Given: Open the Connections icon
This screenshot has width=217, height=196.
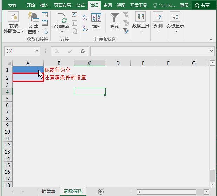Looking at the screenshot, I should (74, 14).
